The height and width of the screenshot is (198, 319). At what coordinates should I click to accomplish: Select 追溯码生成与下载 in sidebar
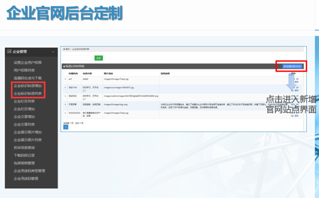28,78
